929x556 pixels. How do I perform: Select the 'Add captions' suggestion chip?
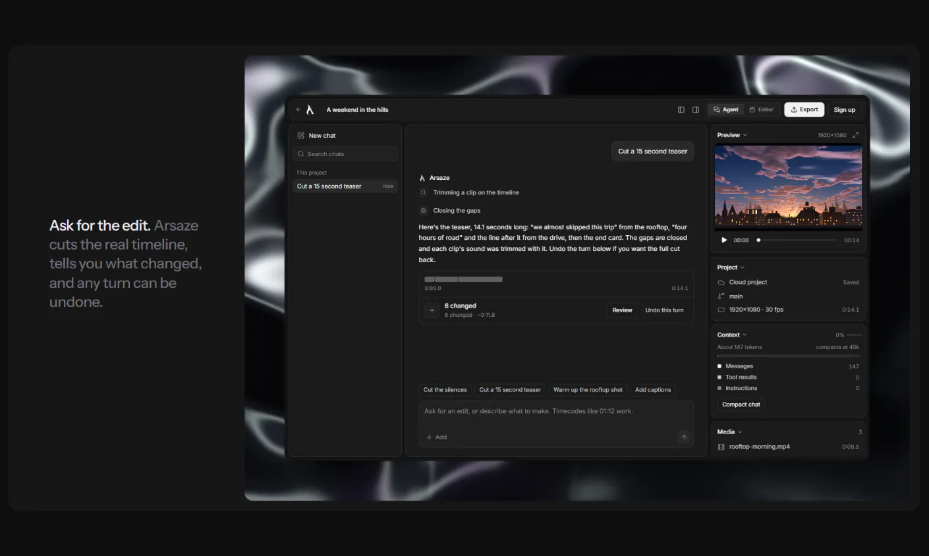653,390
